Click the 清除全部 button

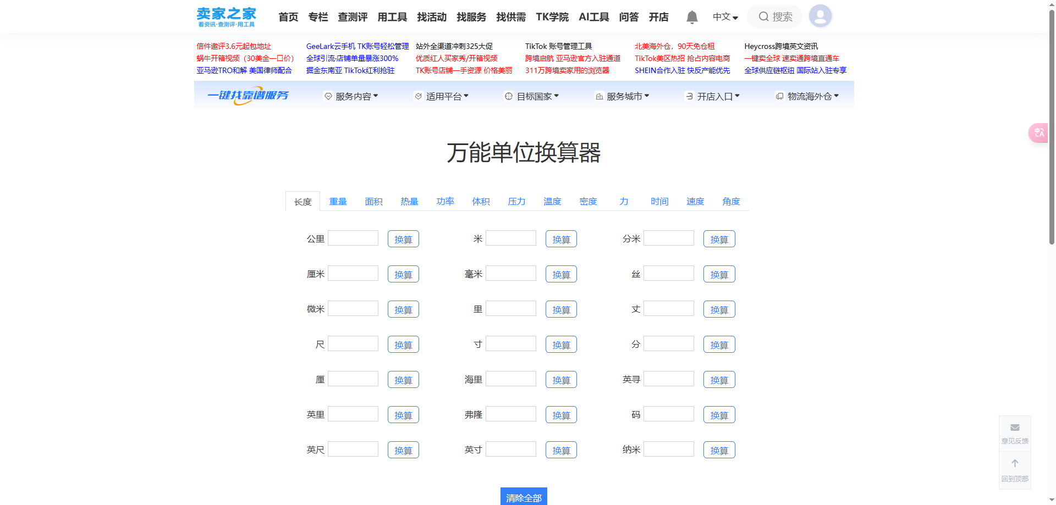[523, 497]
